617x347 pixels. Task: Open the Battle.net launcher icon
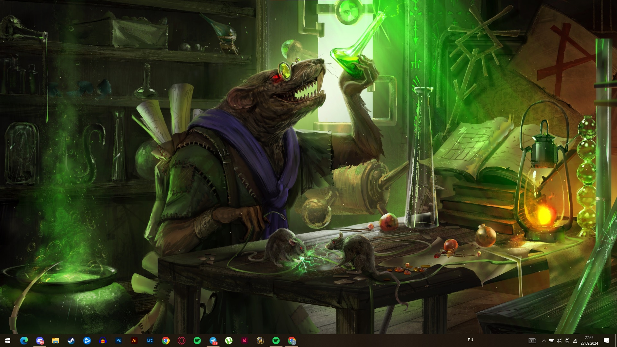pos(87,341)
